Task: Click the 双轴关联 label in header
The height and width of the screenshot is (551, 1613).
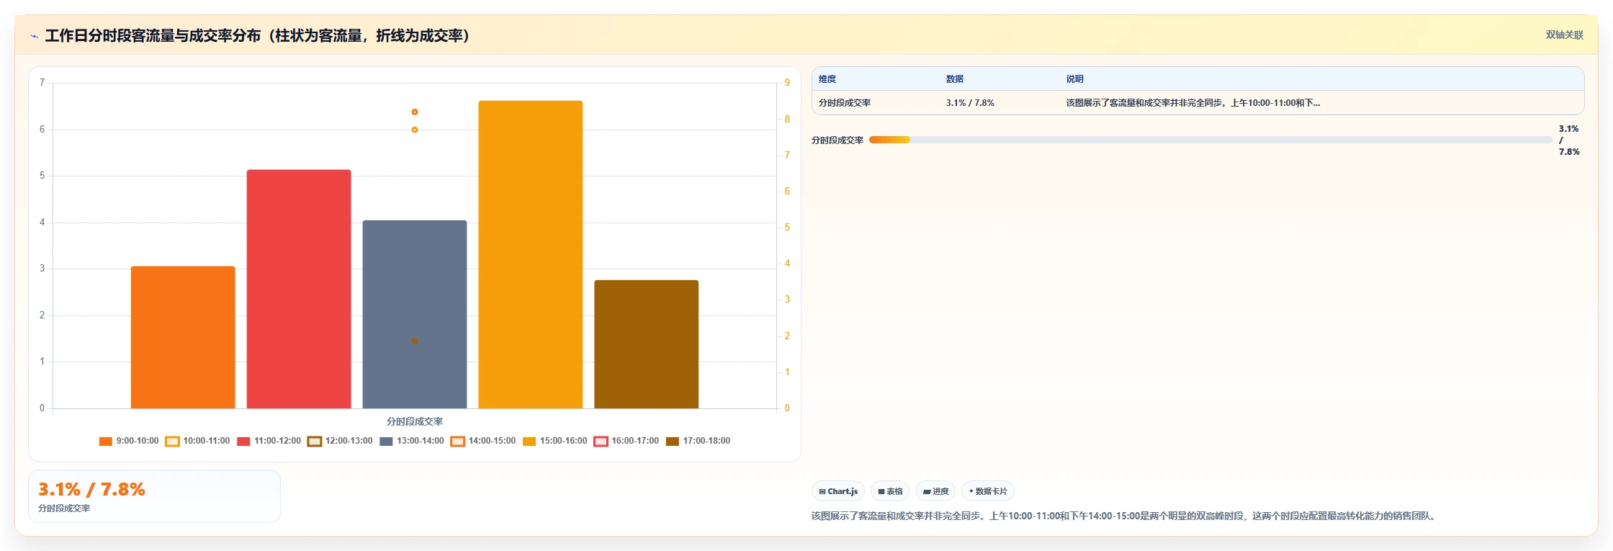Action: 1564,35
